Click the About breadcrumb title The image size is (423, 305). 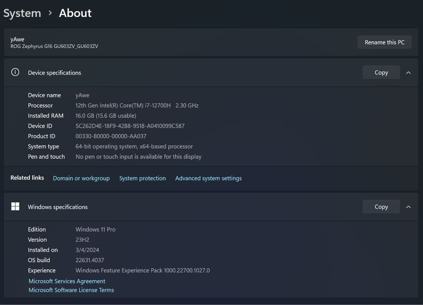[x=75, y=13]
